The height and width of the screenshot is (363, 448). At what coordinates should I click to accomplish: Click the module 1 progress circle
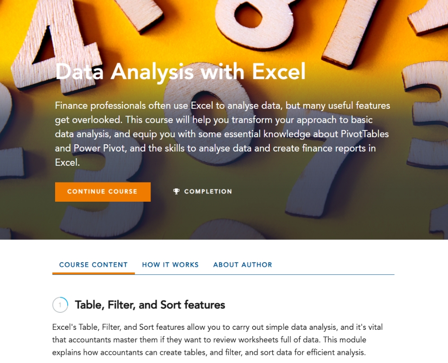(60, 305)
